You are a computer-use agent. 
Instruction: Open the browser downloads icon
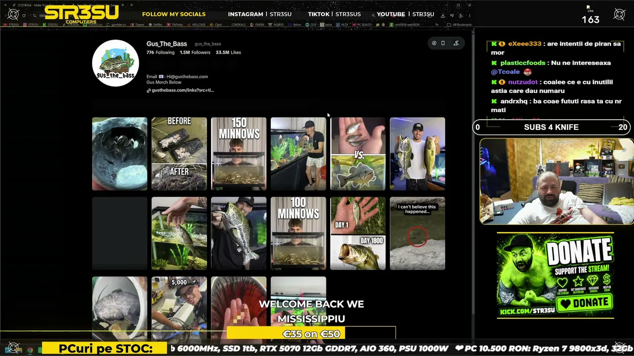pyautogui.click(x=443, y=15)
